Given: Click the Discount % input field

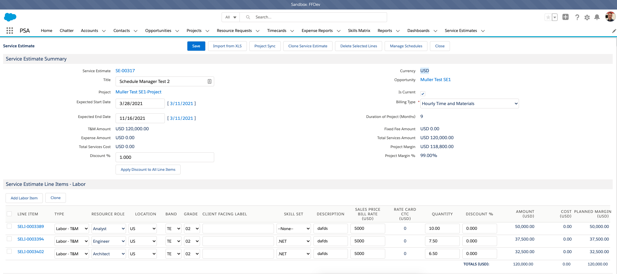Looking at the screenshot, I should [x=165, y=157].
